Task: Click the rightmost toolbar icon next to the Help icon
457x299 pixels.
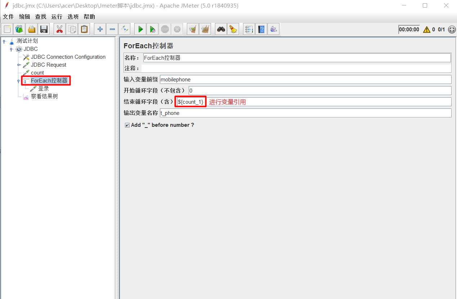Action: click(274, 29)
